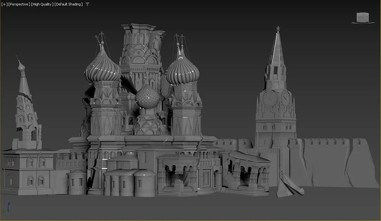This screenshot has width=381, height=221.
Task: Open the High Quality viewport menu
Action: pos(43,4)
